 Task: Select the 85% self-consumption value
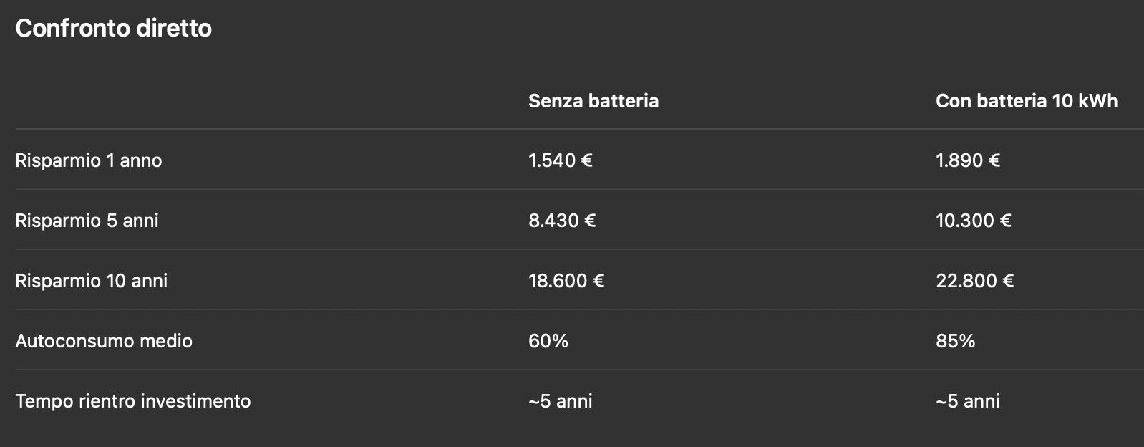tap(955, 341)
